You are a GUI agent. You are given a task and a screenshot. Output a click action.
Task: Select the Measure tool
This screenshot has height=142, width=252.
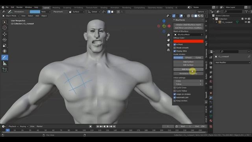pos(4,64)
